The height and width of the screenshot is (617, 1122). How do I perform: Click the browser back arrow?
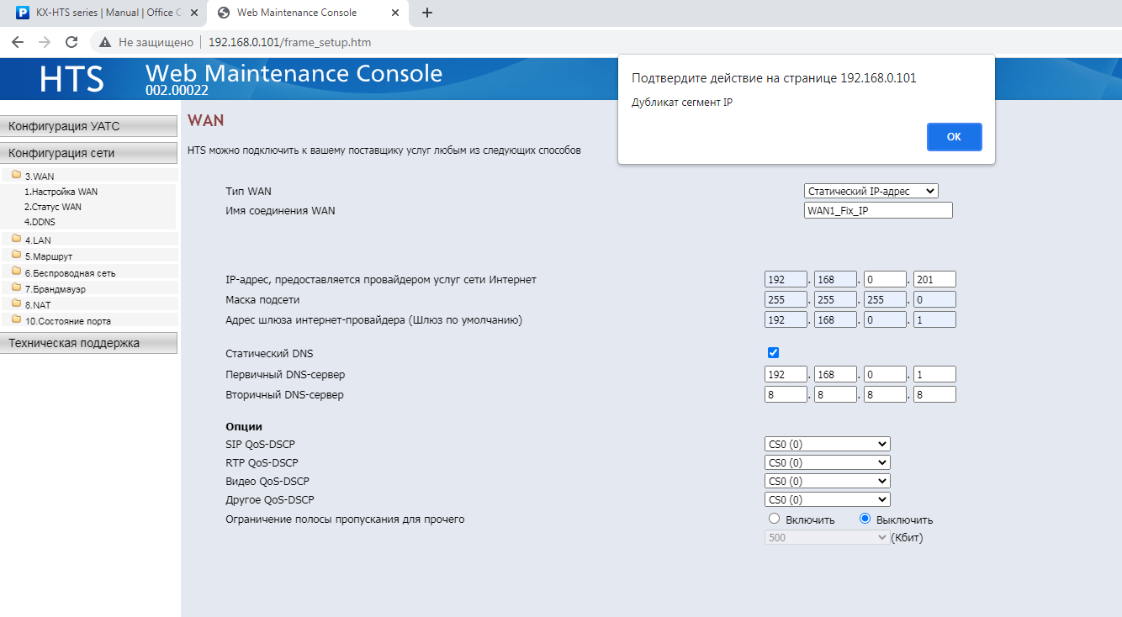click(18, 42)
